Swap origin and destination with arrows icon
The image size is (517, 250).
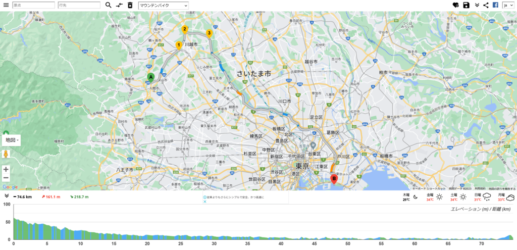[119, 5]
